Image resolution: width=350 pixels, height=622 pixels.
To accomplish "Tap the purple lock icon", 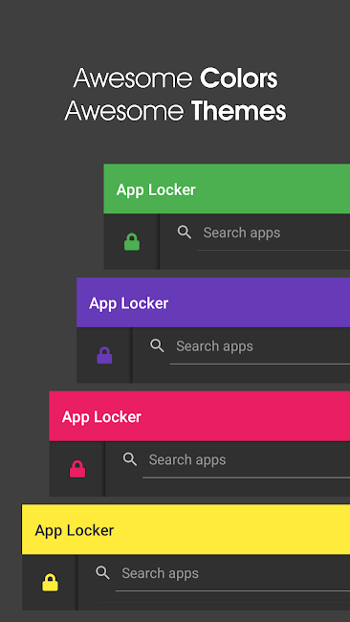I will [x=104, y=355].
